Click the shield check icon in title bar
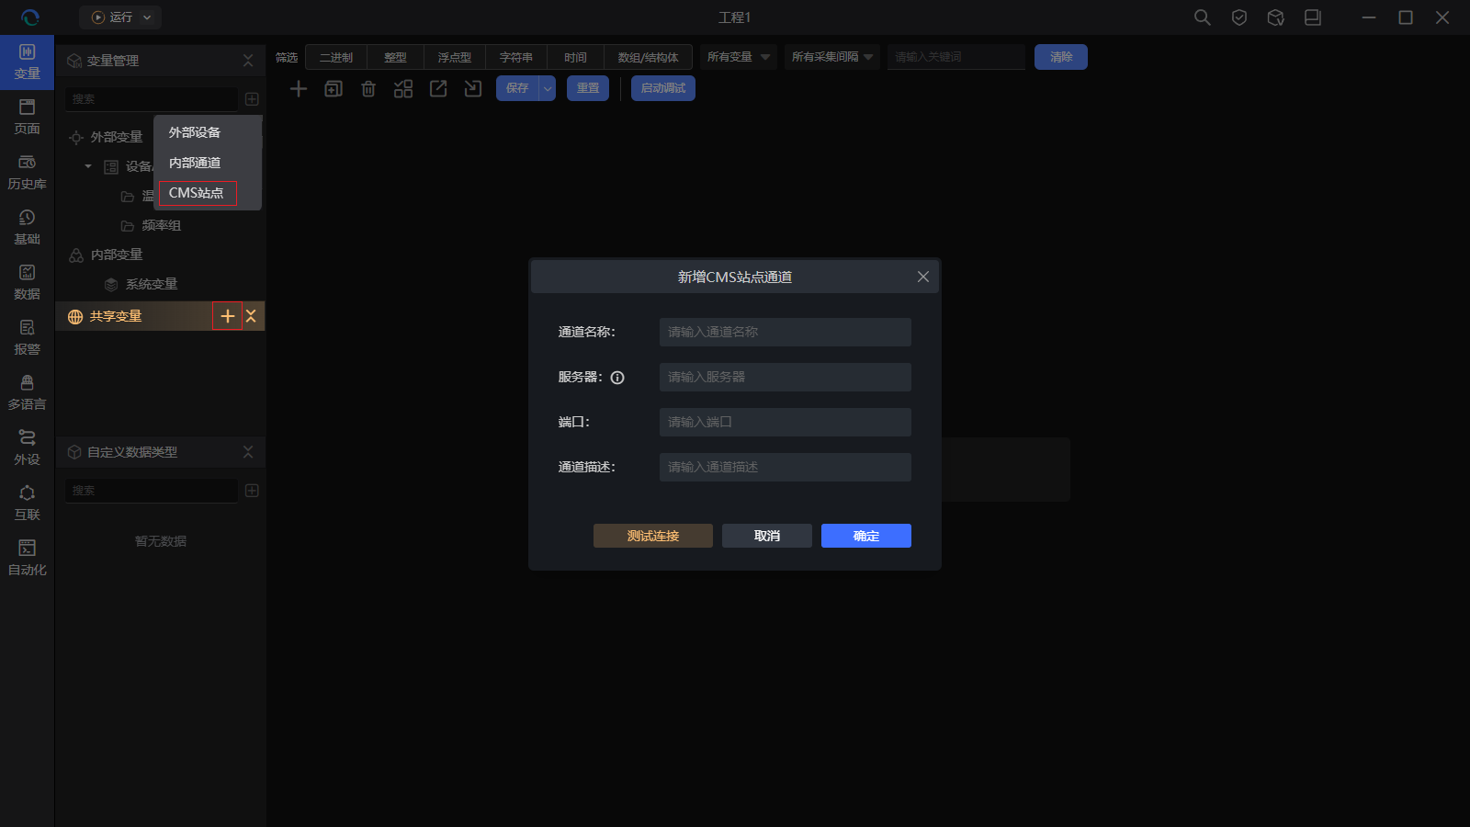Screen dimensions: 1470x827 [1238, 17]
